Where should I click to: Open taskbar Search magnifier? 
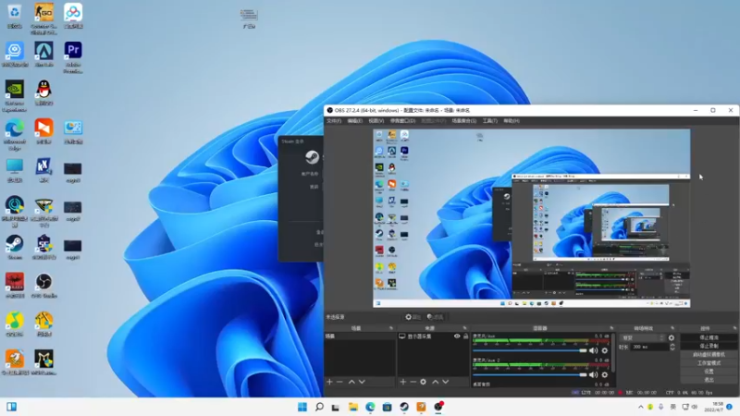[319, 407]
